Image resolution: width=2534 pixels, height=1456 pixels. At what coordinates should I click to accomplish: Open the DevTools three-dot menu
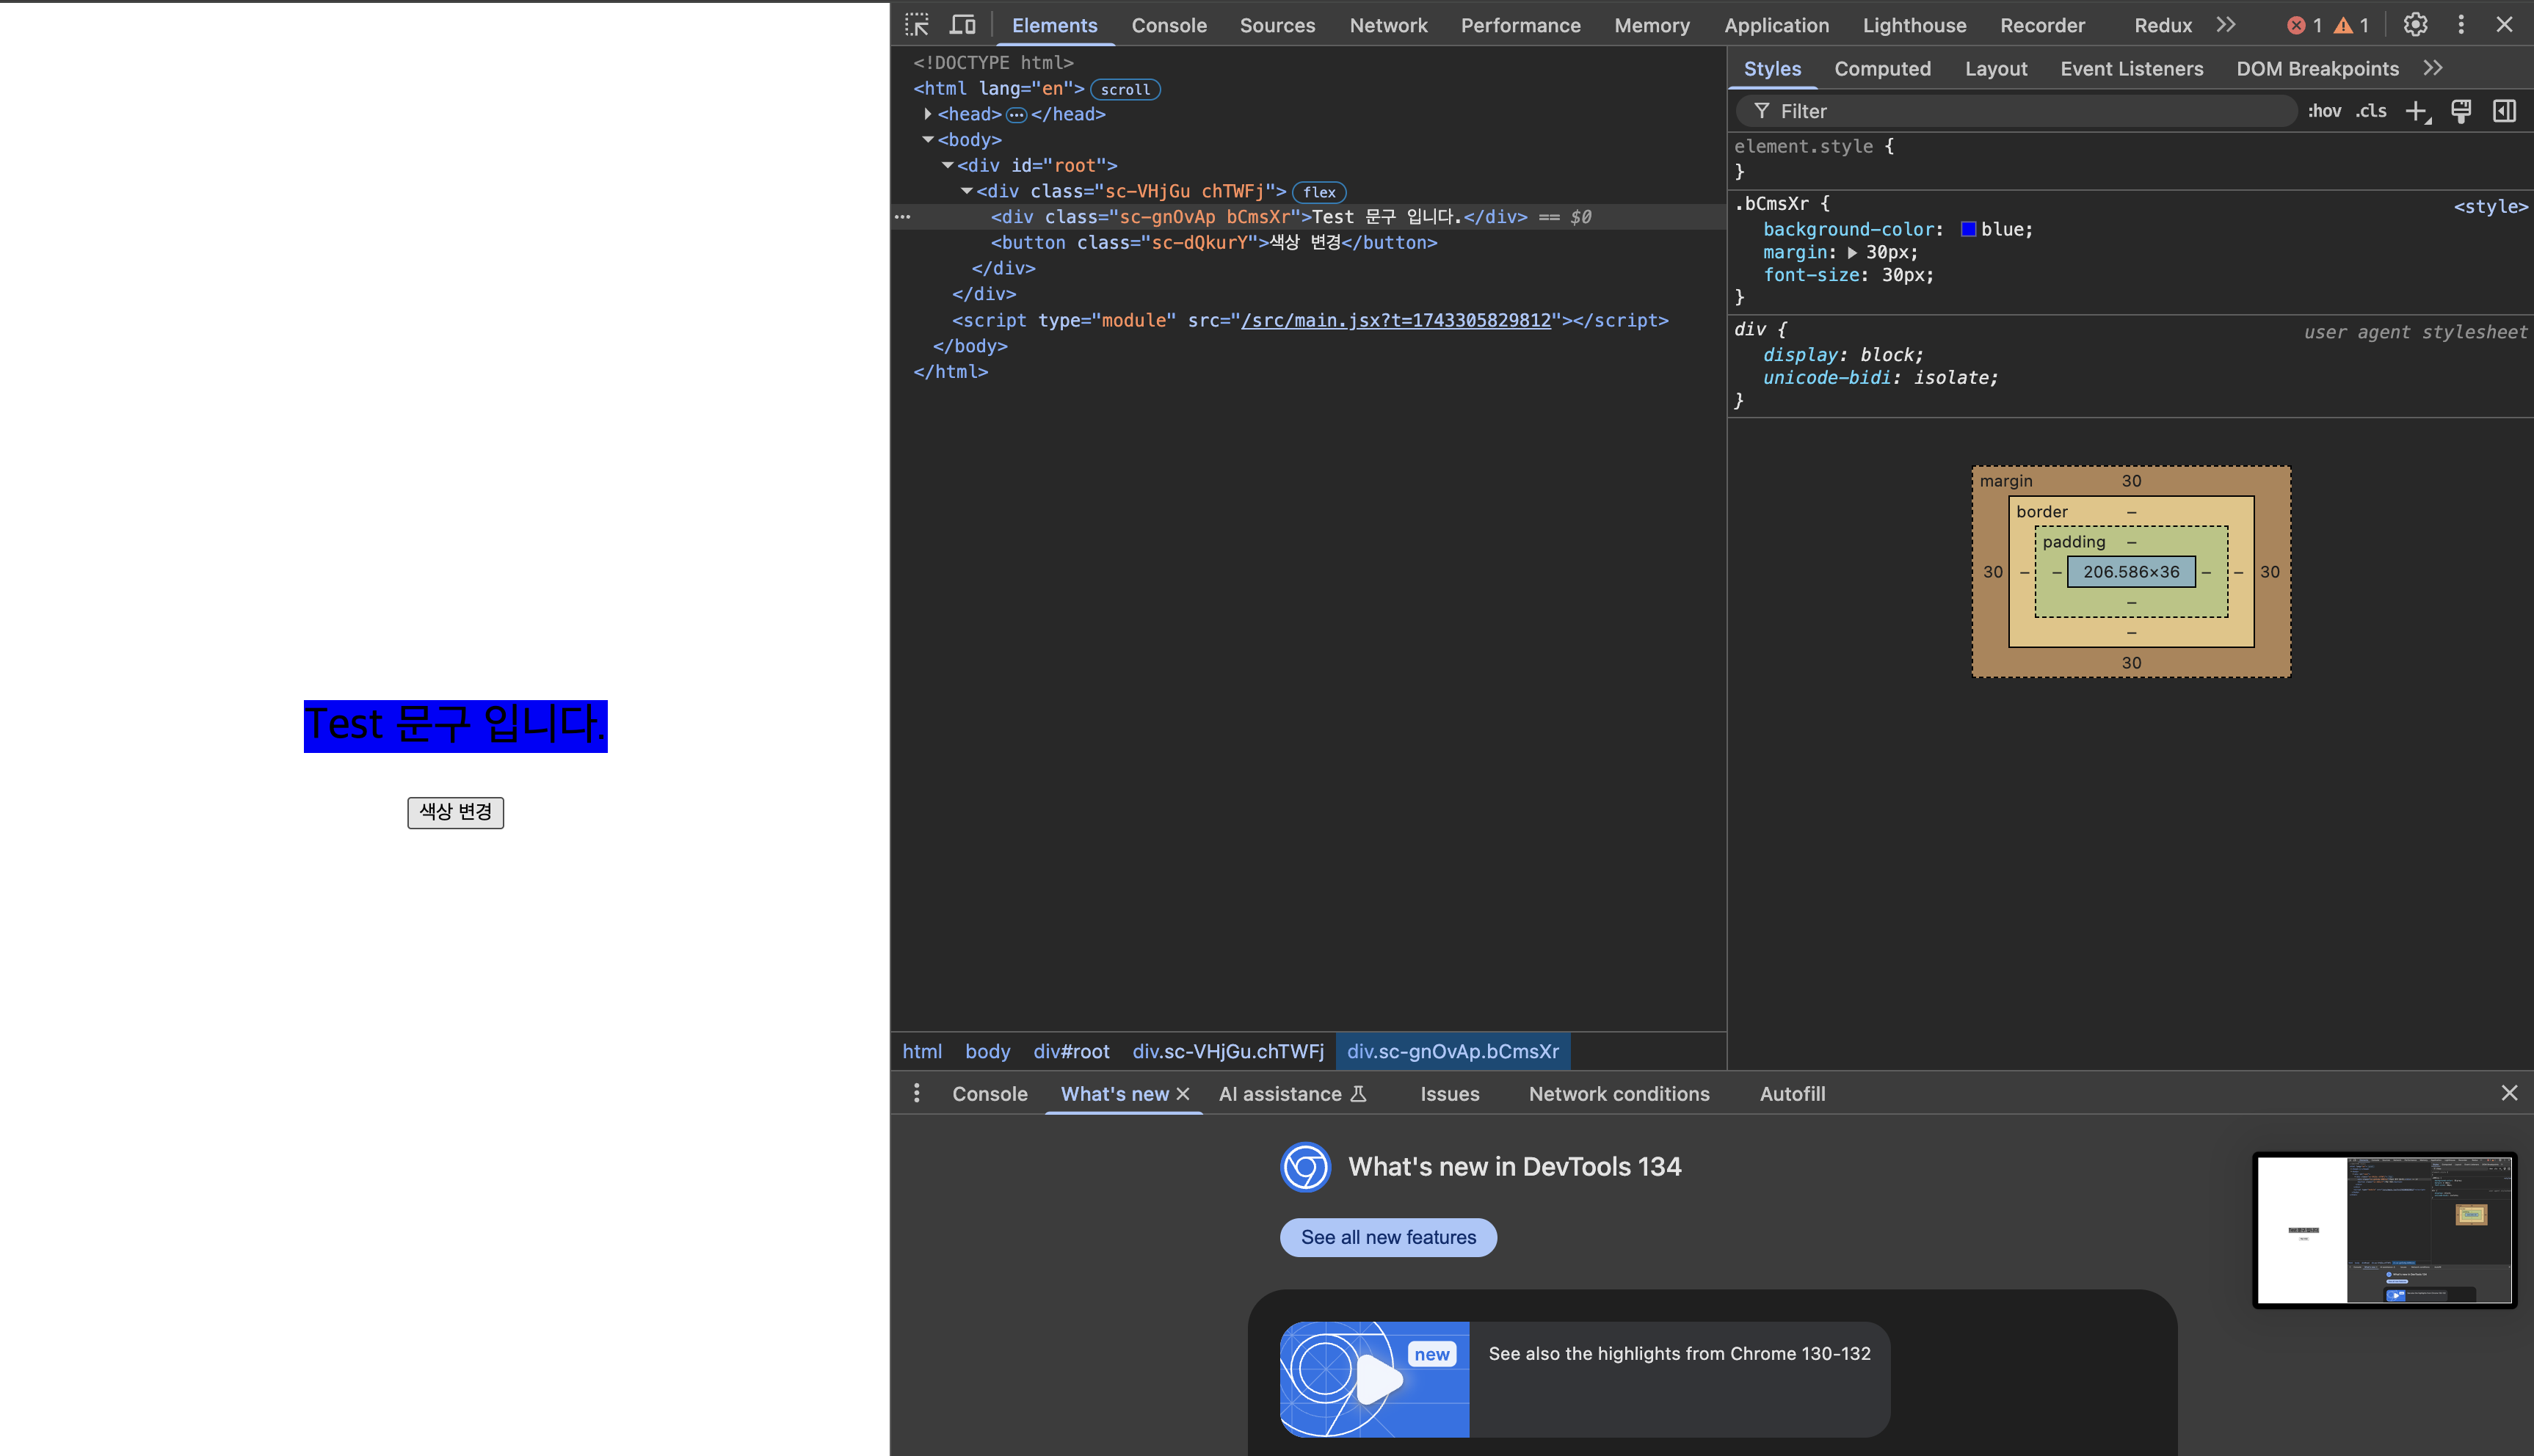(x=2461, y=25)
